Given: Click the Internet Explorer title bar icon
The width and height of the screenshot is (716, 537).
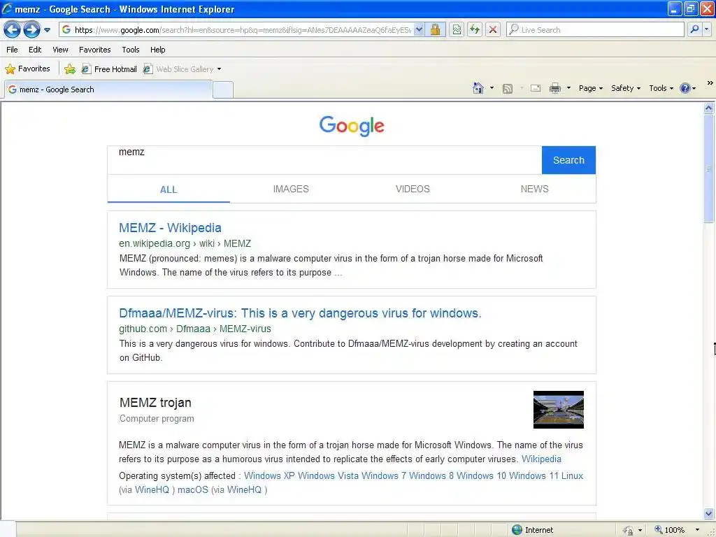Looking at the screenshot, I should (7, 8).
